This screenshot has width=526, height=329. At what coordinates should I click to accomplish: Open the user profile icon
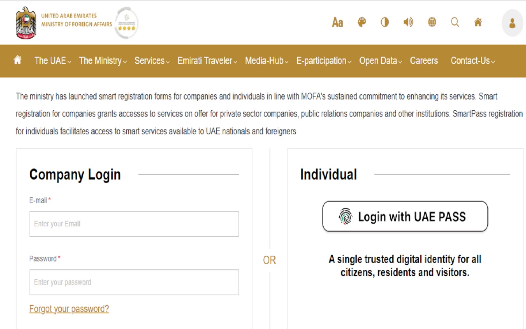[x=512, y=23]
